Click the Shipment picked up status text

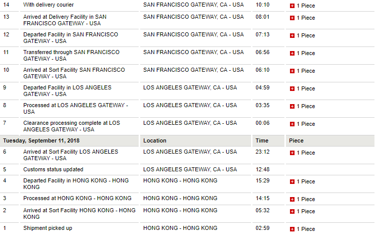[x=48, y=228]
